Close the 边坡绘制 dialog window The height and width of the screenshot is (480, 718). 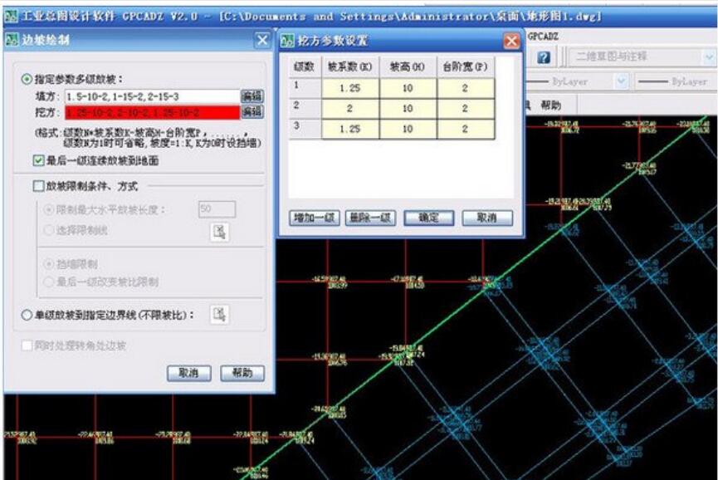point(262,41)
